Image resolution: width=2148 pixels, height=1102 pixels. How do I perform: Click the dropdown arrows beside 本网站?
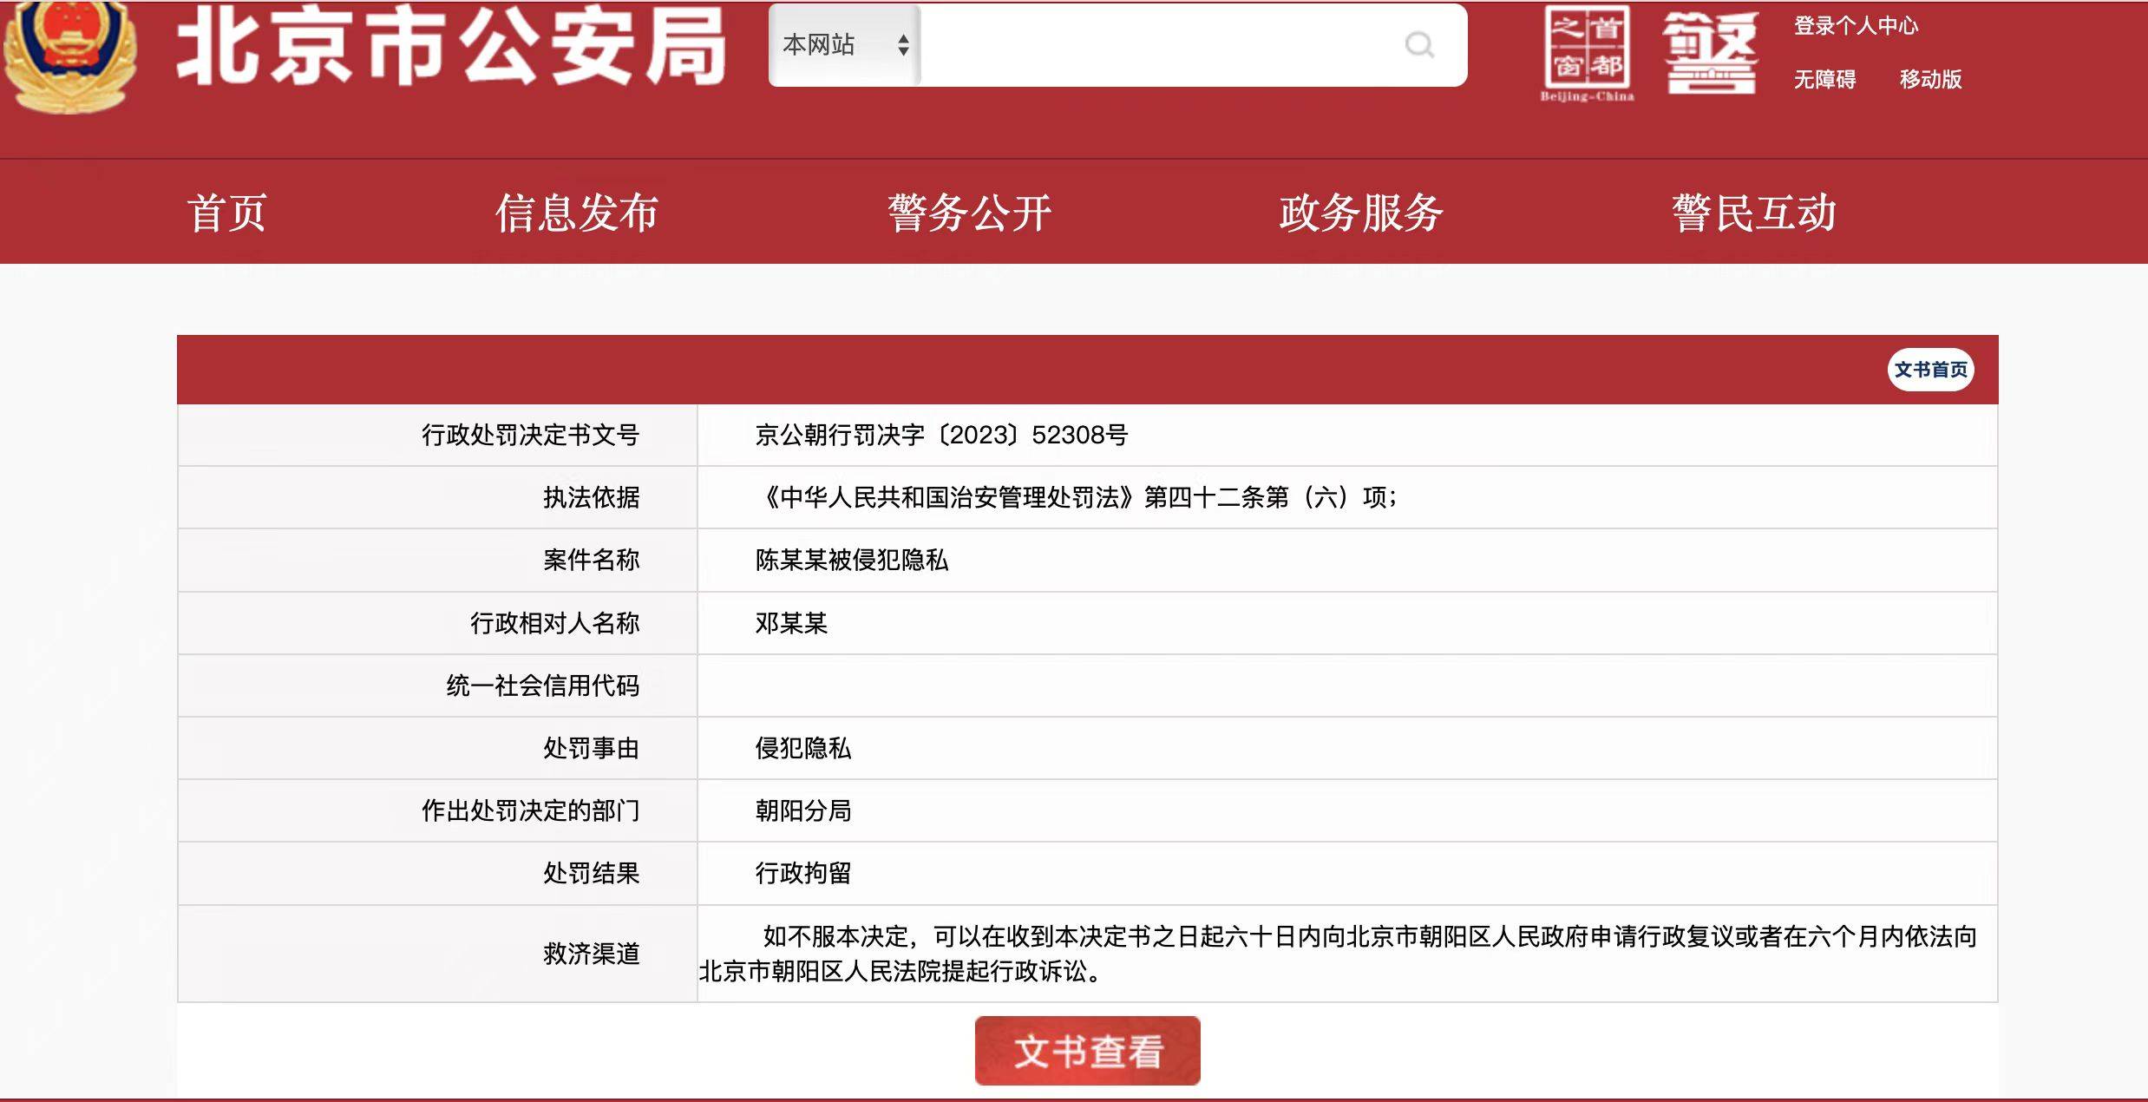pyautogui.click(x=903, y=45)
